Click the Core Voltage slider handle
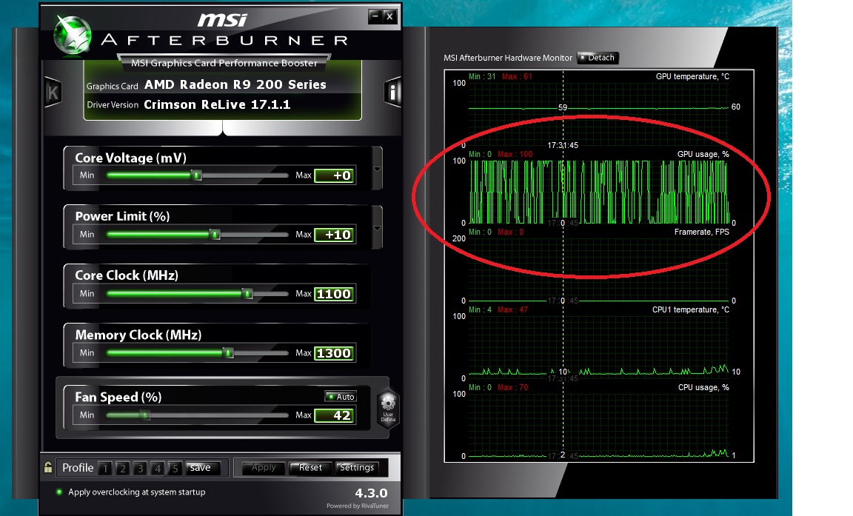This screenshot has width=853, height=516. click(x=197, y=175)
